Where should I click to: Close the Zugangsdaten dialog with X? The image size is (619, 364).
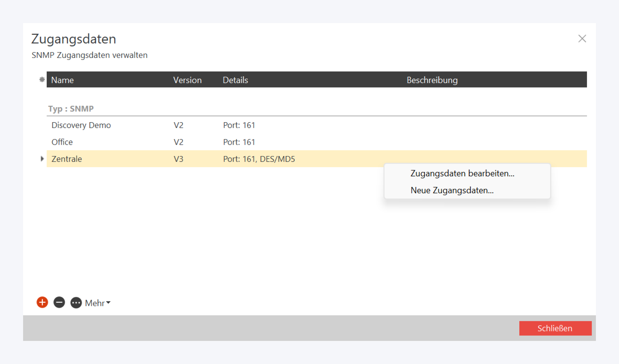[582, 39]
